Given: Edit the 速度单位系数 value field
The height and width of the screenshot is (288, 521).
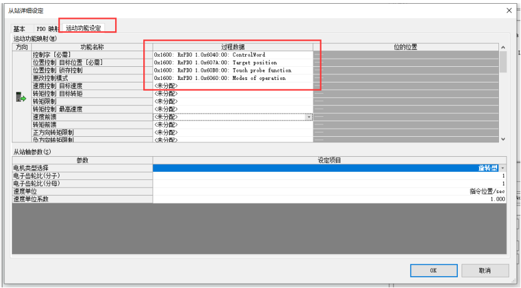Looking at the screenshot, I should 329,199.
